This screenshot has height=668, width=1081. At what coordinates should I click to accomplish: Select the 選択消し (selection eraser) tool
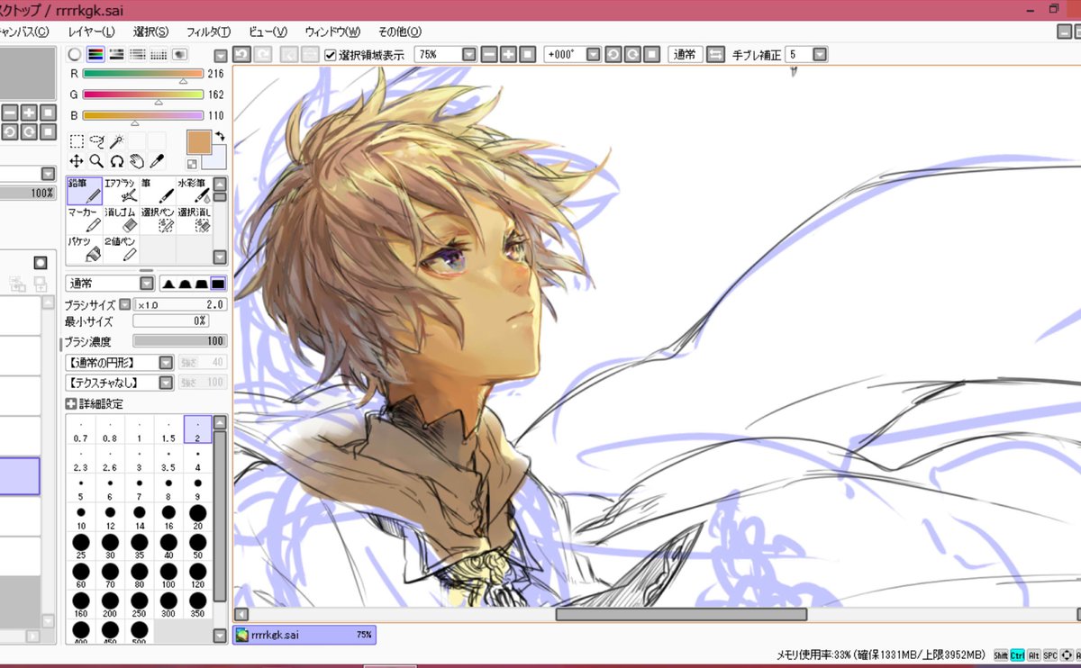[x=194, y=221]
